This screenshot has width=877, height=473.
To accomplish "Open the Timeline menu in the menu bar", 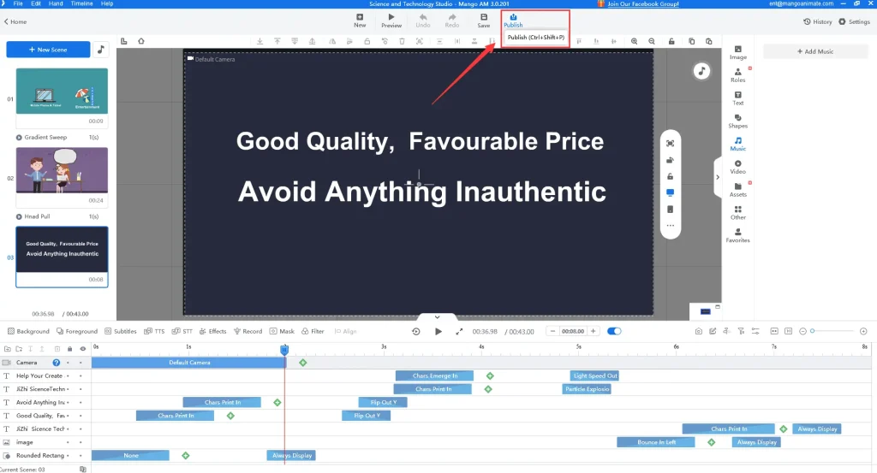I will [x=81, y=3].
